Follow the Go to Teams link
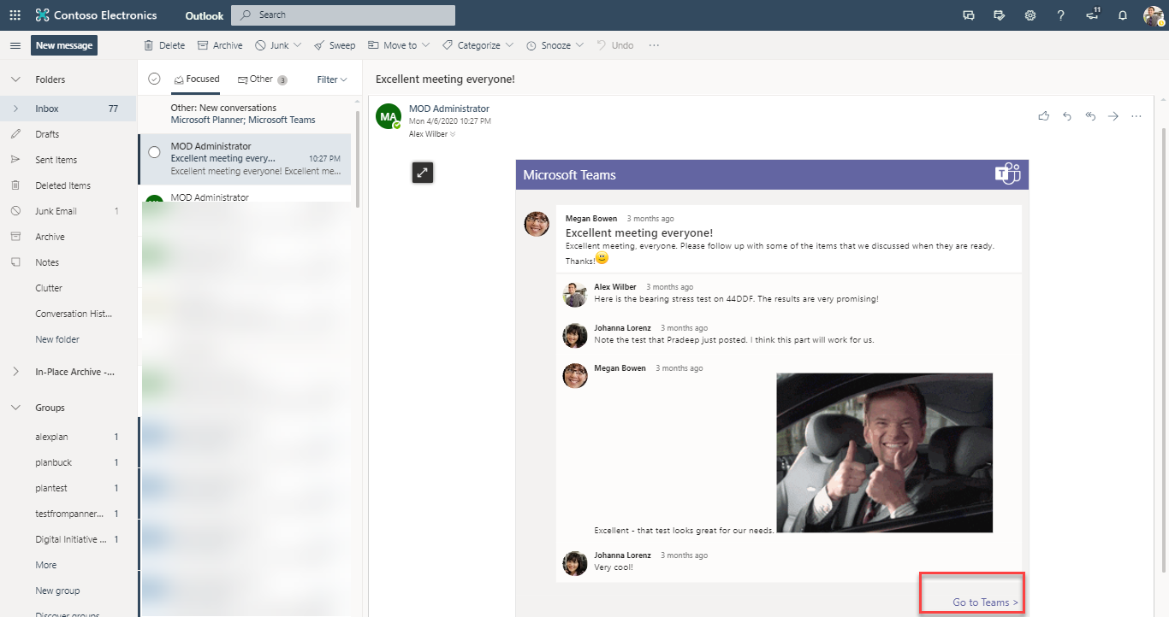1169x617 pixels. pyautogui.click(x=985, y=602)
